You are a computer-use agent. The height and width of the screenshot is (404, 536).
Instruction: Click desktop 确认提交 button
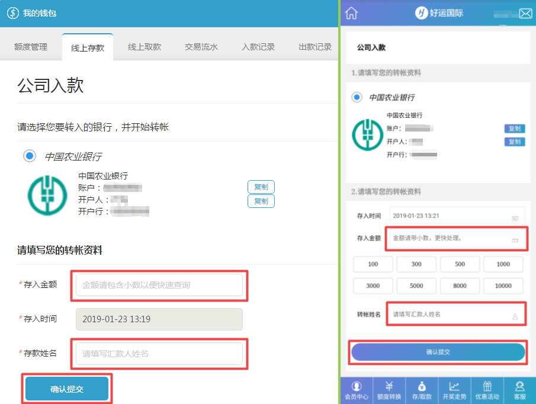tap(67, 389)
